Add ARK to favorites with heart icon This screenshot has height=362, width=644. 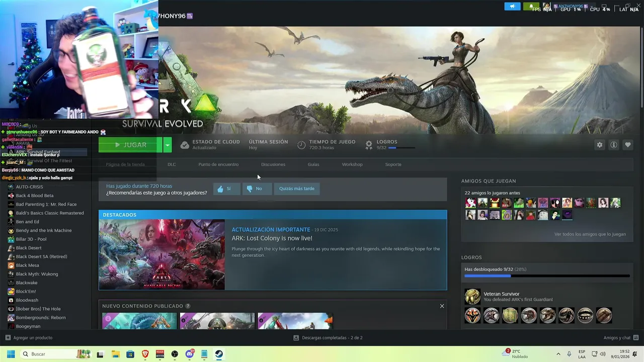tap(628, 145)
